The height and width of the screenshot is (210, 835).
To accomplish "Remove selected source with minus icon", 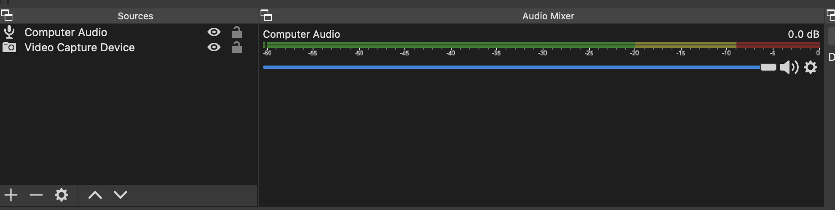I will [36, 195].
